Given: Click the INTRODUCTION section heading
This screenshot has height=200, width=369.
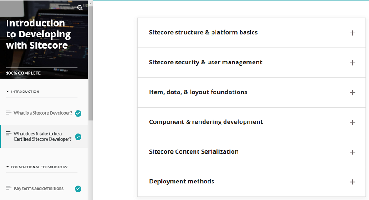Looking at the screenshot, I should pos(25,92).
